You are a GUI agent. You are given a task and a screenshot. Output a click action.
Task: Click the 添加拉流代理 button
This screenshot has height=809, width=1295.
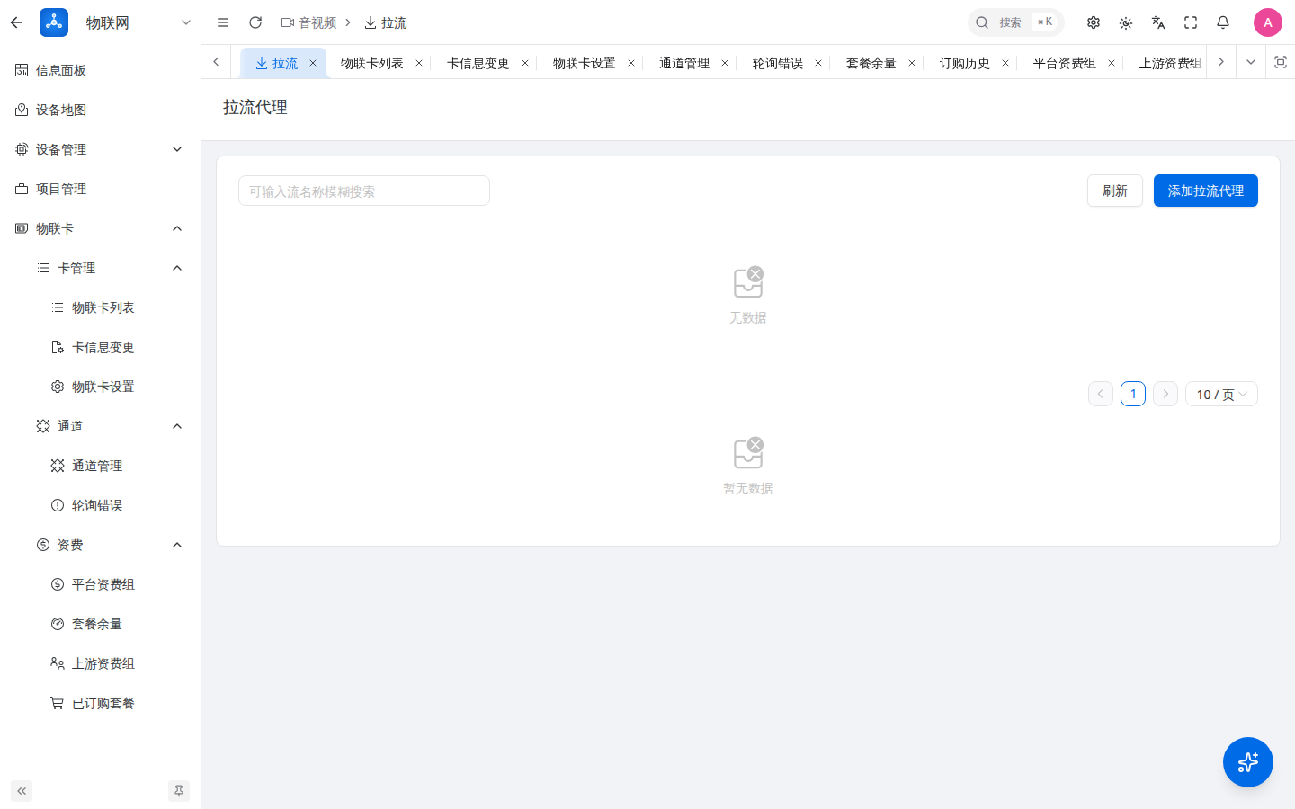1206,191
